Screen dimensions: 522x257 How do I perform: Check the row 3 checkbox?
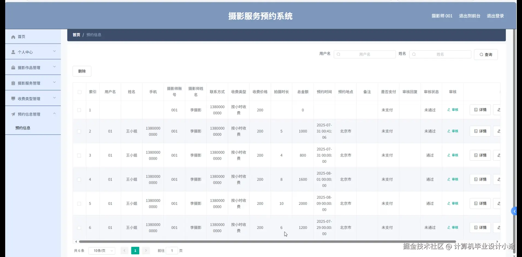pos(79,155)
